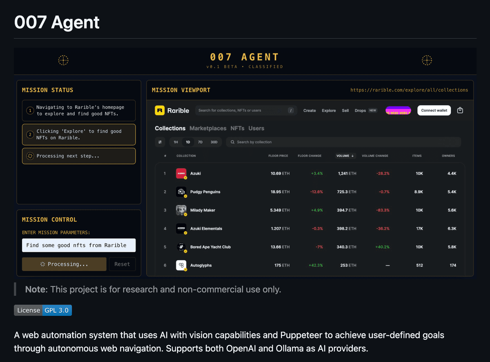The height and width of the screenshot is (362, 490).
Task: Click the magnifier icon in collection search
Action: 233,142
